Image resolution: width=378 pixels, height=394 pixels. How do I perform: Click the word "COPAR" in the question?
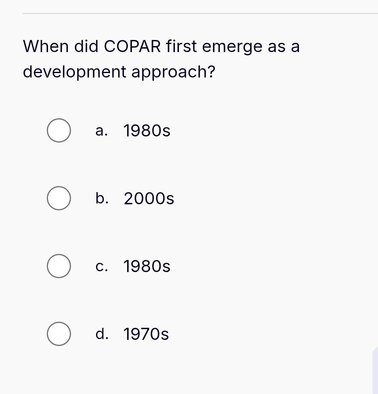(x=132, y=47)
